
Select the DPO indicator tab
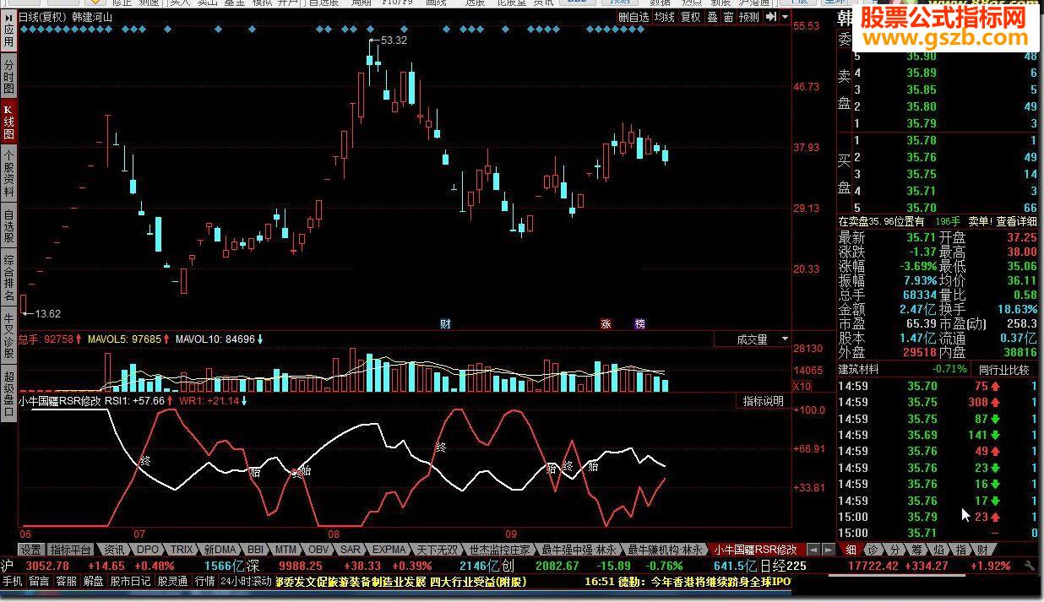[147, 549]
